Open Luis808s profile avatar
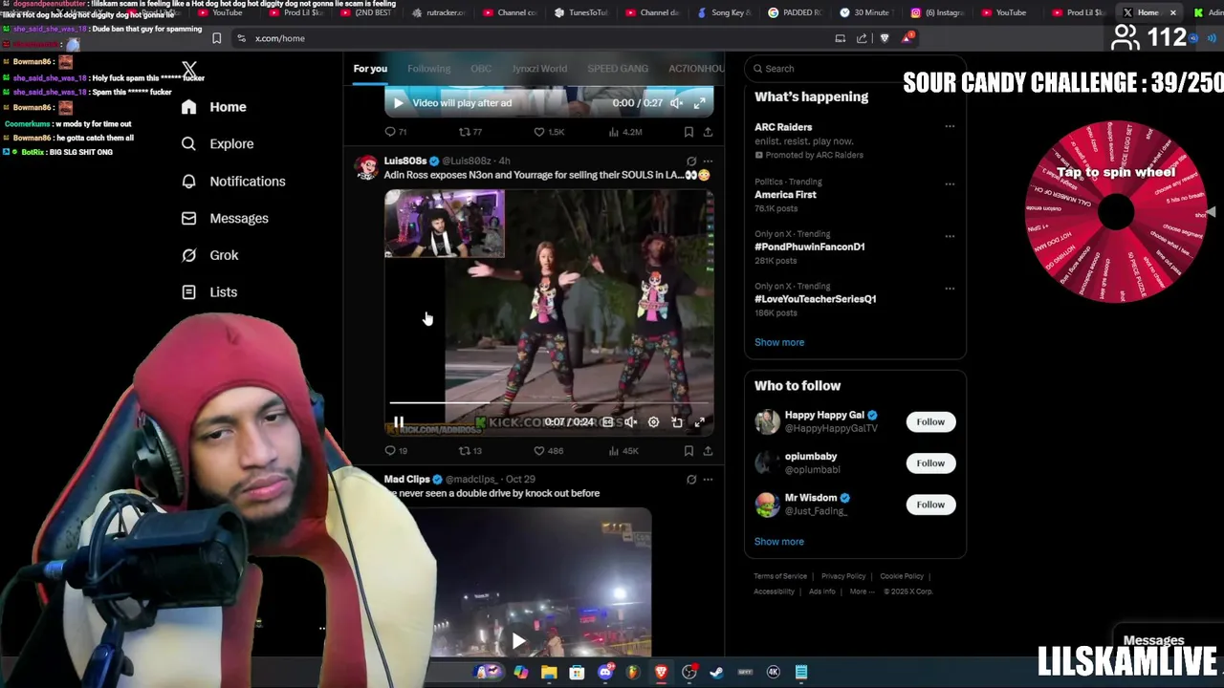 [x=366, y=167]
